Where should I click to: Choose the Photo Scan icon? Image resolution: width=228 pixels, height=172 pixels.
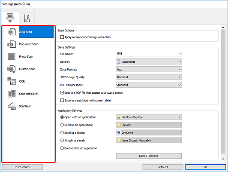pos(12,57)
